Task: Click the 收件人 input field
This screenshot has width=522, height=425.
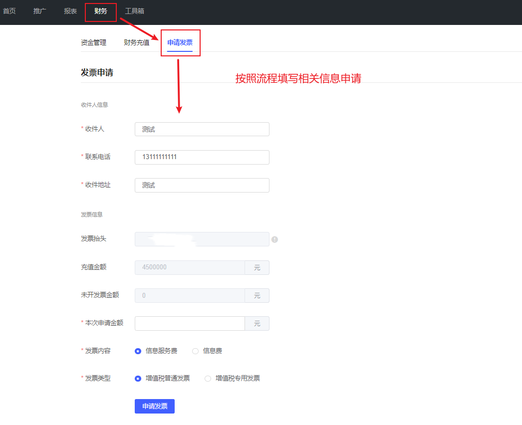Action: (202, 129)
